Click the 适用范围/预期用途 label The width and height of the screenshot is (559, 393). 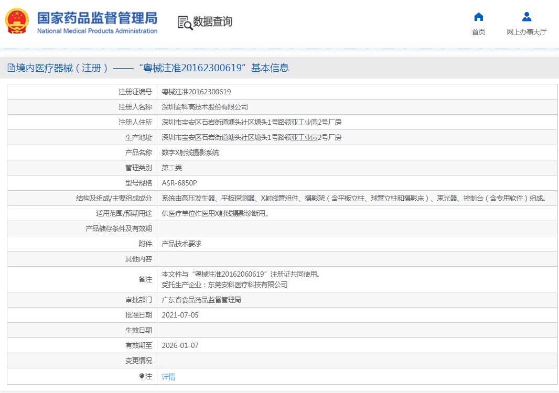(x=124, y=213)
